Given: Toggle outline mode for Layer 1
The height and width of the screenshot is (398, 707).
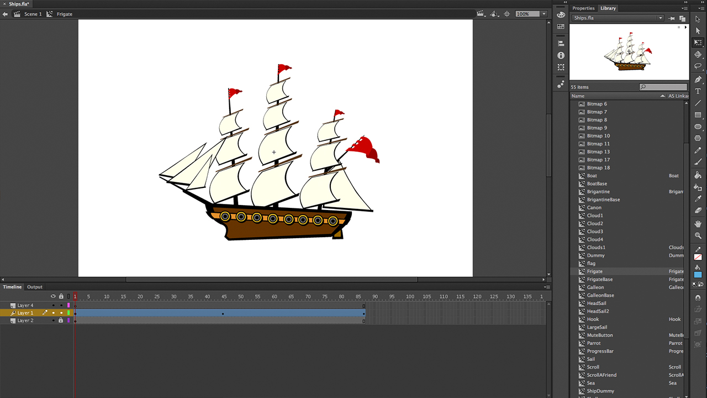Looking at the screenshot, I should tap(68, 313).
